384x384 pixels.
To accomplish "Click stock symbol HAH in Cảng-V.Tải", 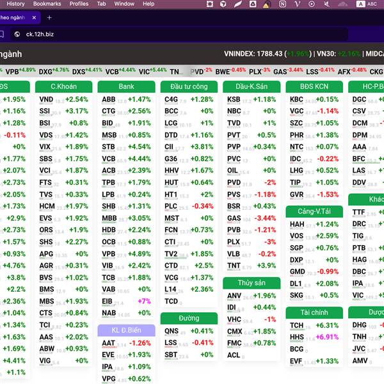I will [297, 225].
